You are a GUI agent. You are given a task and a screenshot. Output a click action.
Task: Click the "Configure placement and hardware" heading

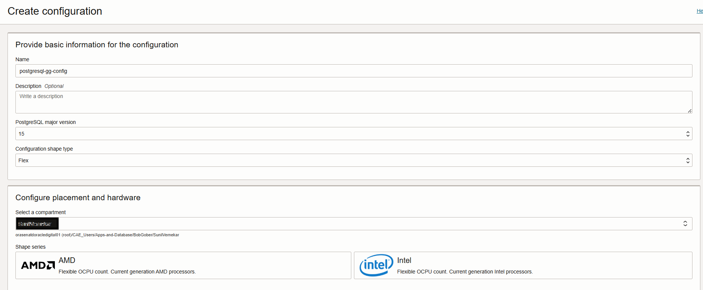click(78, 198)
